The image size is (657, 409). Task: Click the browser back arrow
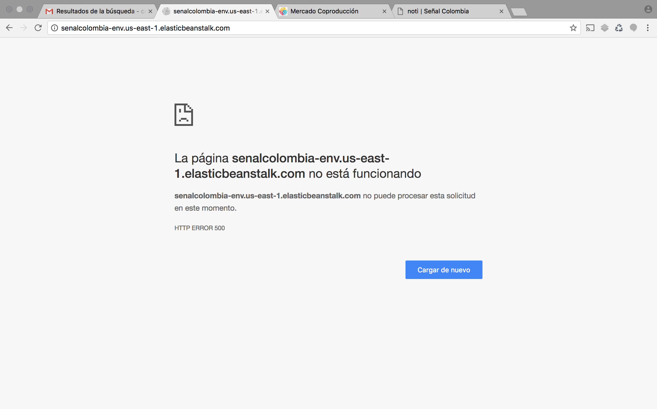click(x=9, y=28)
